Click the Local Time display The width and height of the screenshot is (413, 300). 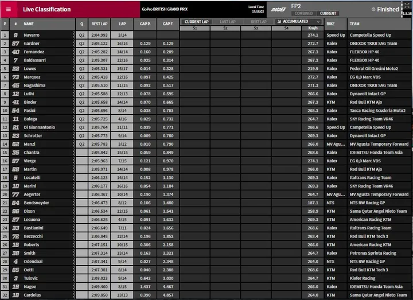(256, 9)
